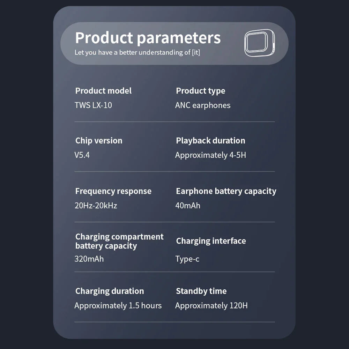Image resolution: width=349 pixels, height=349 pixels.
Task: Click the "V5.4" chip value
Action: click(x=82, y=155)
